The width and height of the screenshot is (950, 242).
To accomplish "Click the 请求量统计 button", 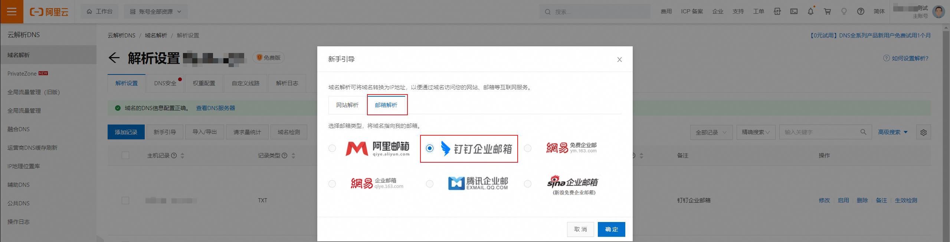I will tap(247, 132).
